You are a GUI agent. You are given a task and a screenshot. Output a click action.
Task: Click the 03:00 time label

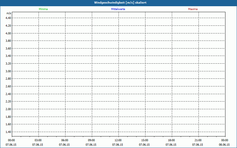[38, 140]
